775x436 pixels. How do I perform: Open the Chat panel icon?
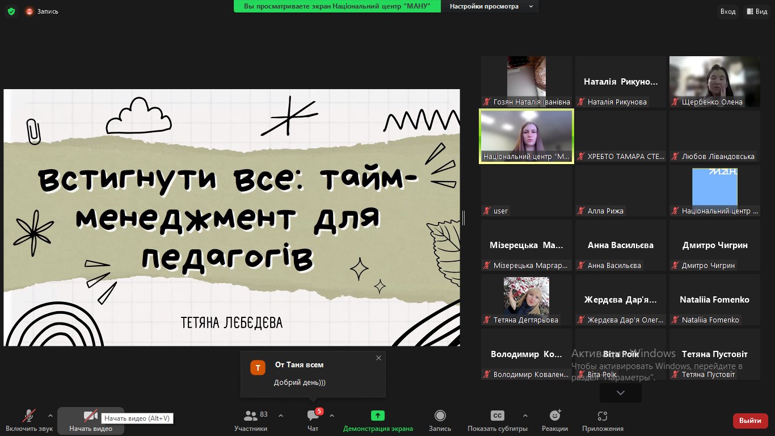pos(313,416)
